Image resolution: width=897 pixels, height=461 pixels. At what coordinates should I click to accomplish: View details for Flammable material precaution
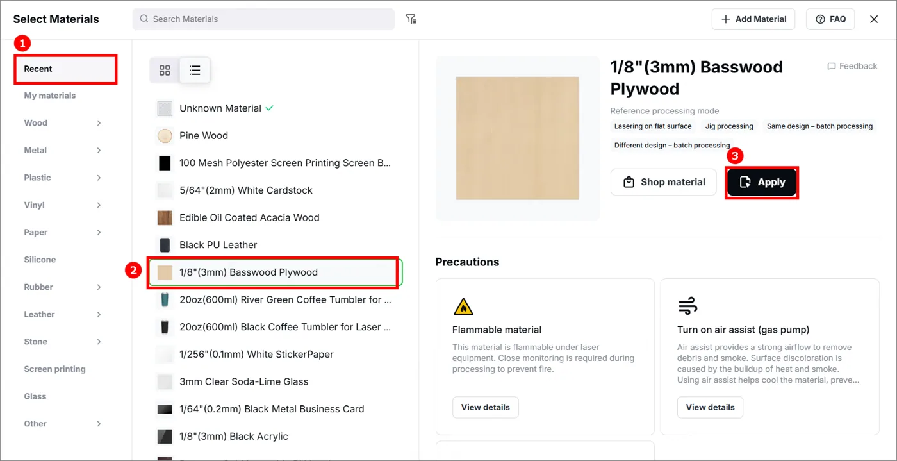coord(486,408)
